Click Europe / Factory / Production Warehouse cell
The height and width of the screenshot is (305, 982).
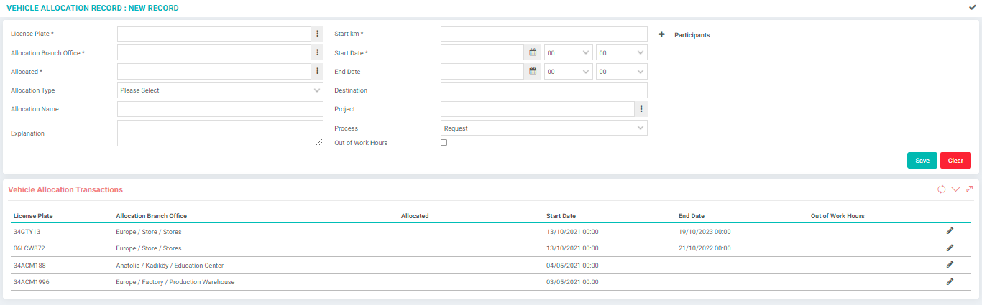click(175, 282)
